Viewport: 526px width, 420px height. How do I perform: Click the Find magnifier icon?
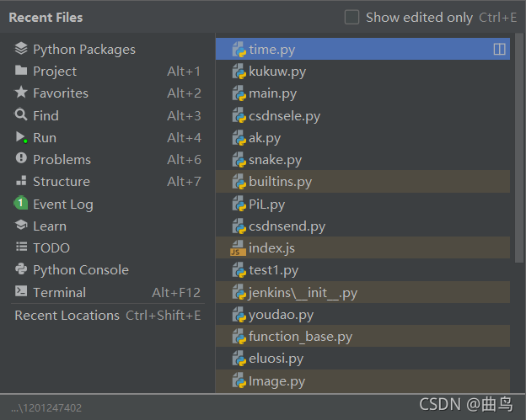pyautogui.click(x=21, y=114)
